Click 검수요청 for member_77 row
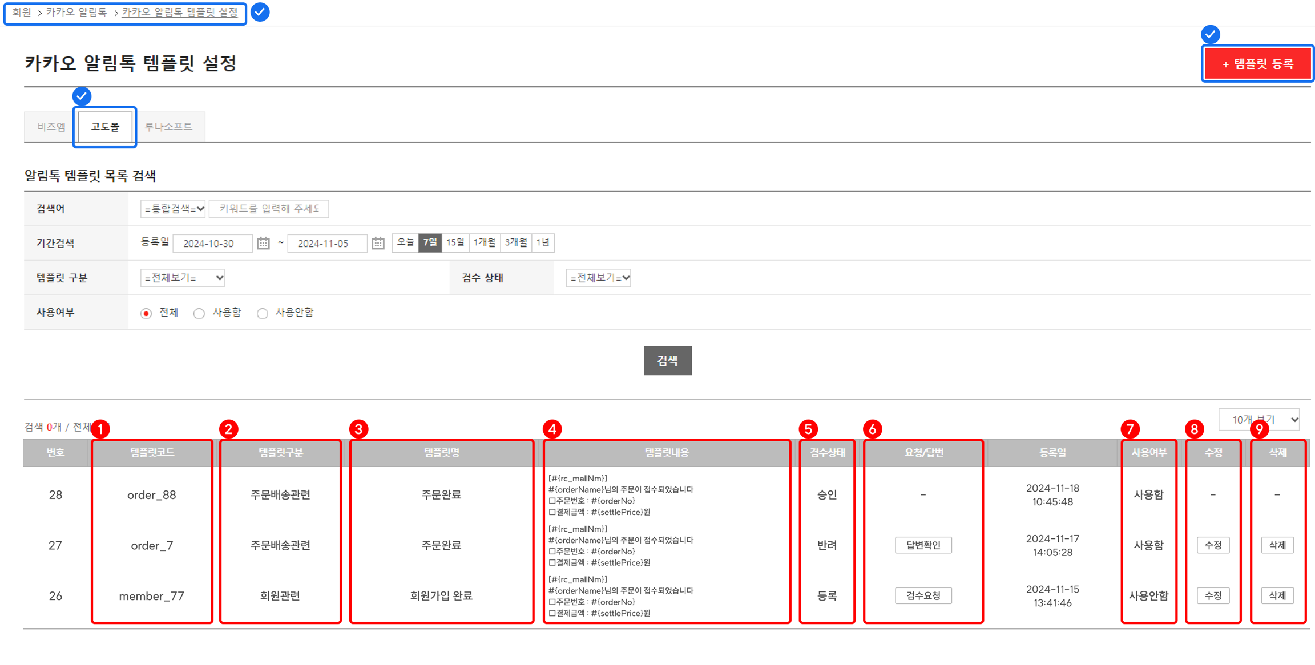Viewport: 1315px width, 665px height. tap(923, 596)
